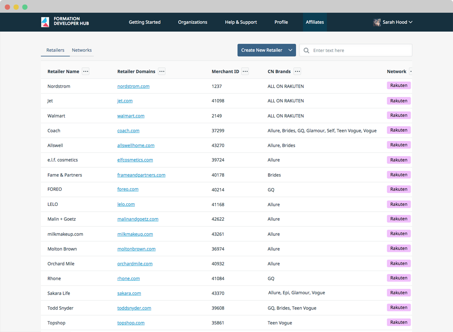
Task: Click the Rakuten tag in the FOREO row
Action: point(399,189)
